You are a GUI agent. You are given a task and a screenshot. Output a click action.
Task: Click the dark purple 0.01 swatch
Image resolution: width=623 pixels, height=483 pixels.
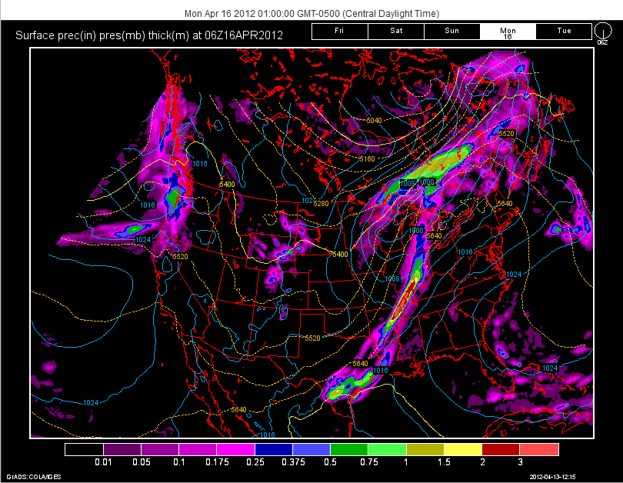pyautogui.click(x=122, y=449)
